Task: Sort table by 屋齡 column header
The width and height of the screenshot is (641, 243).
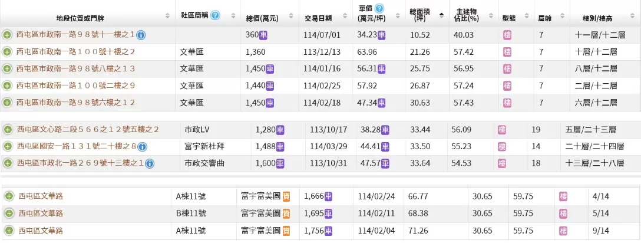Action: point(544,18)
